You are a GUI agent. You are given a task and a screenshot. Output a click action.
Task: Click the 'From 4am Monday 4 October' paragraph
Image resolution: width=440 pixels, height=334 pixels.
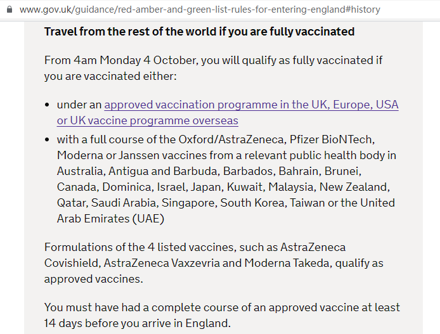(x=213, y=68)
